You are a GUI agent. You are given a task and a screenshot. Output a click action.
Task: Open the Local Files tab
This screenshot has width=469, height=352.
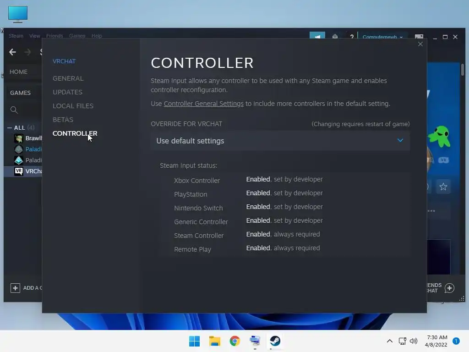[73, 106]
